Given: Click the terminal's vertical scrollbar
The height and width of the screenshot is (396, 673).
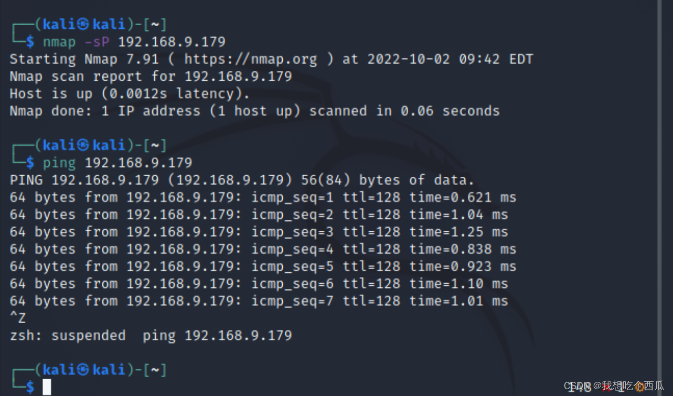Looking at the screenshot, I should click(659, 198).
